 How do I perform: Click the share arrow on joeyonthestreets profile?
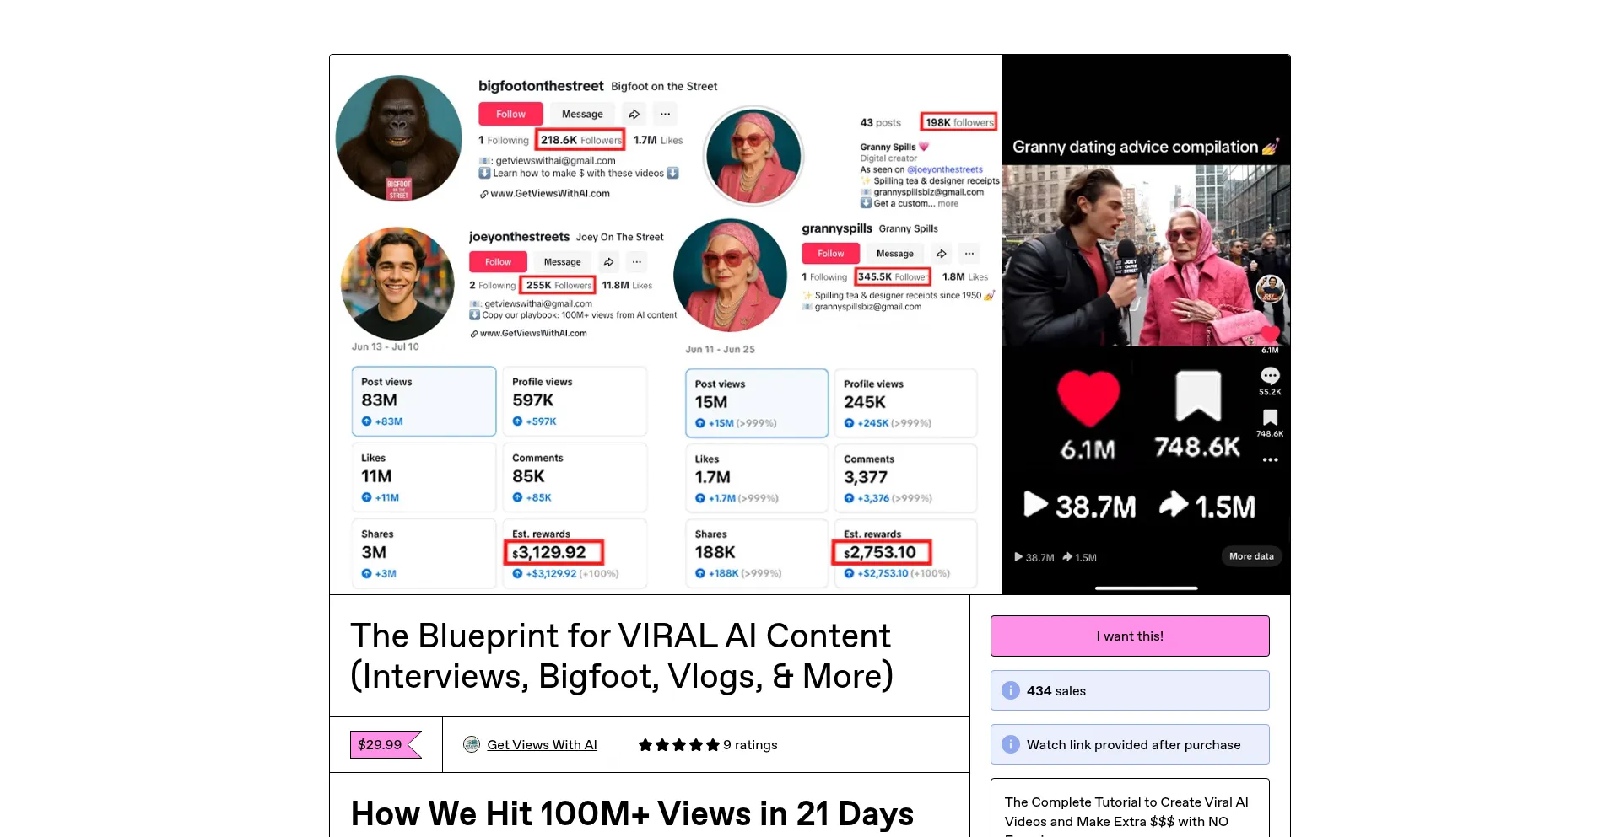[608, 262]
